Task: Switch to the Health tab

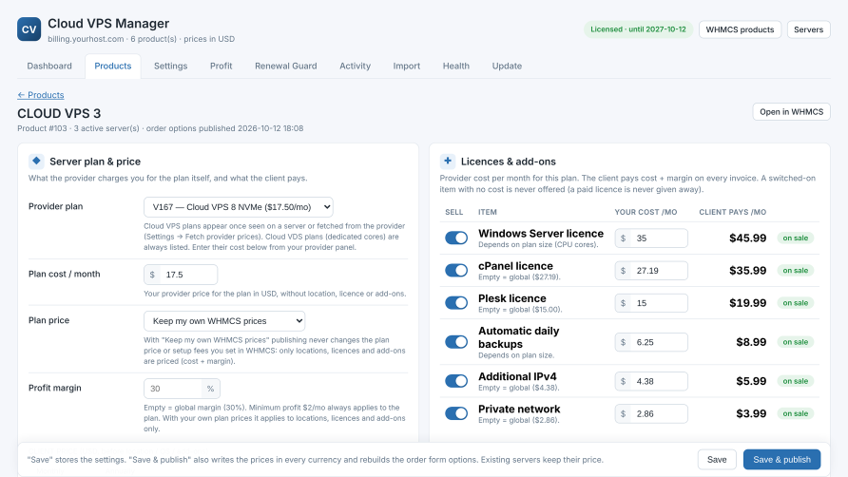Action: click(456, 66)
